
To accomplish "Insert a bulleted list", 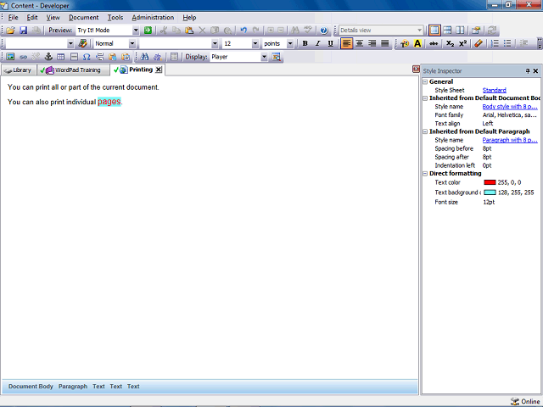I will [x=507, y=43].
